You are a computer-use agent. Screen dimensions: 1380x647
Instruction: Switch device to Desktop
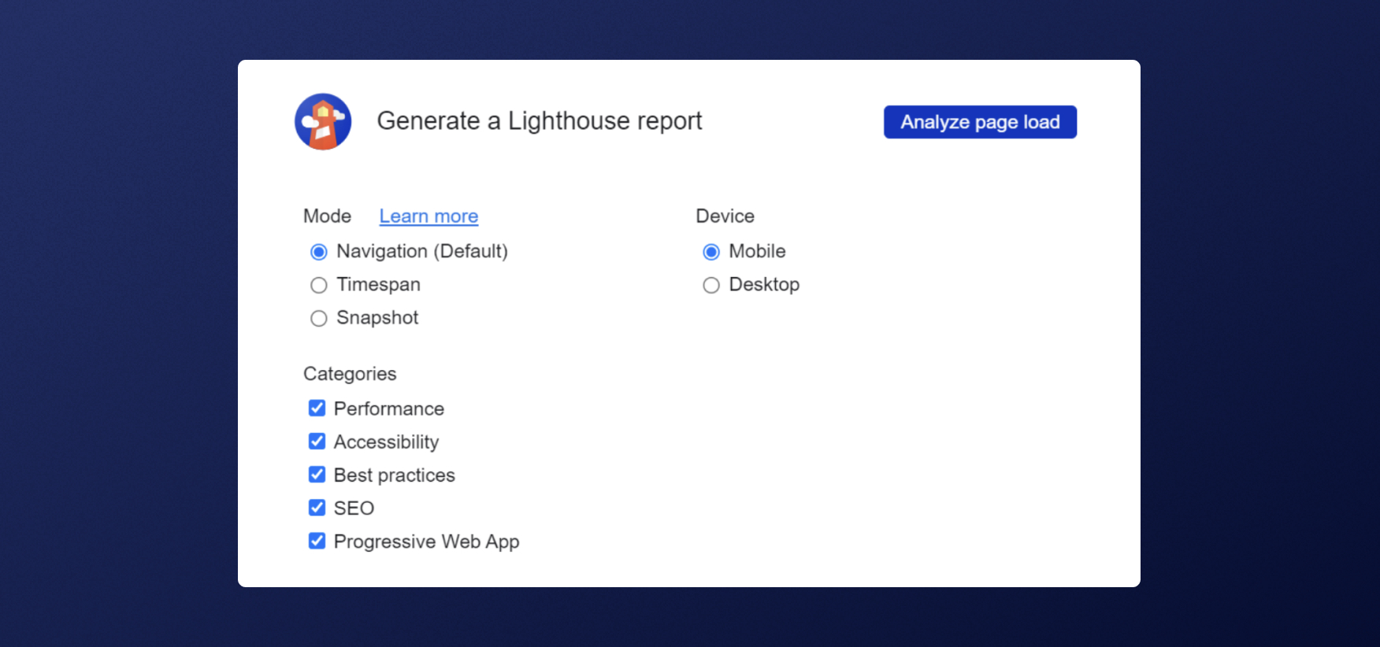click(710, 285)
